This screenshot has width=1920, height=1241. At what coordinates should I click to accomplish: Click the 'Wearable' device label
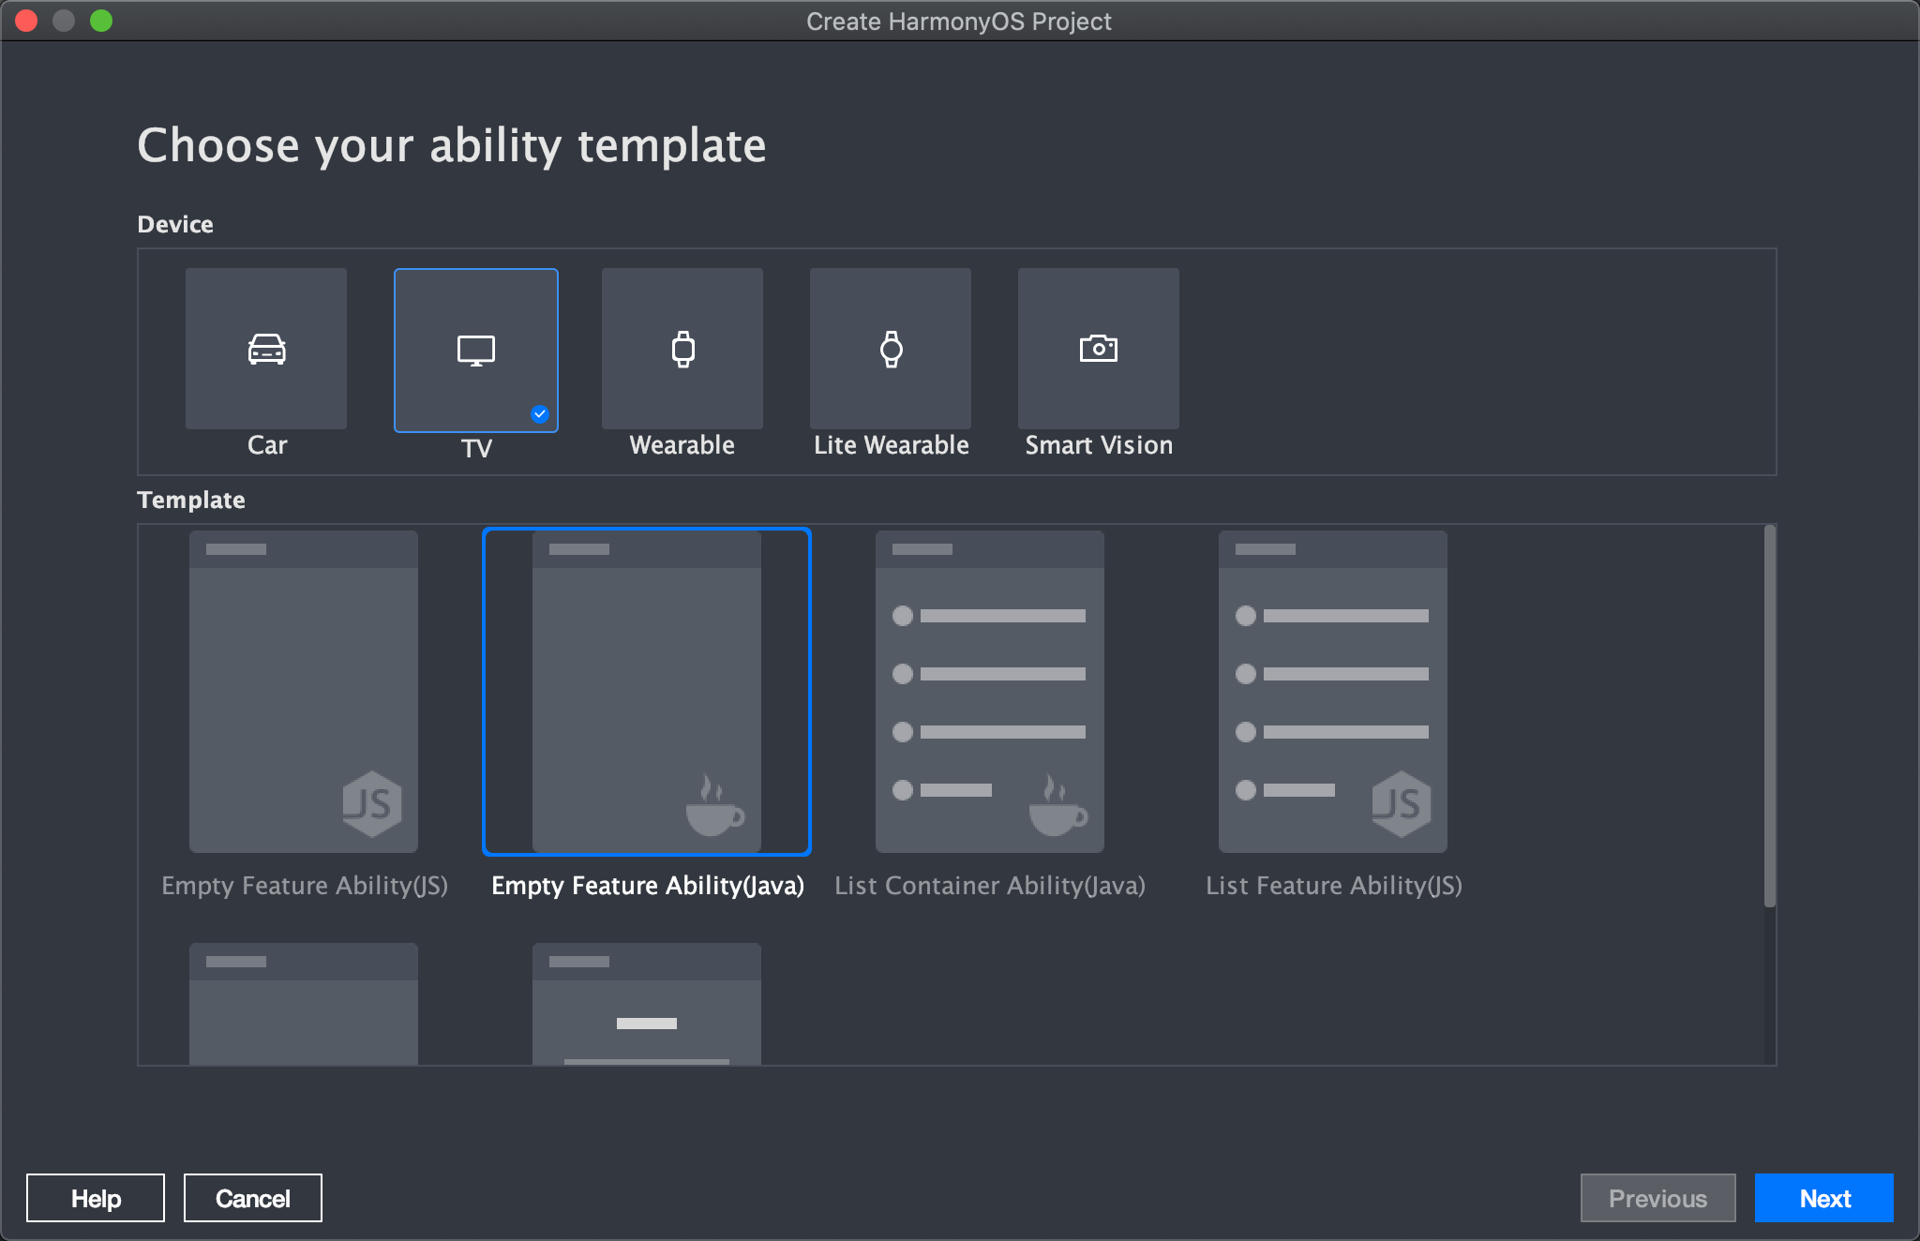[x=682, y=445]
